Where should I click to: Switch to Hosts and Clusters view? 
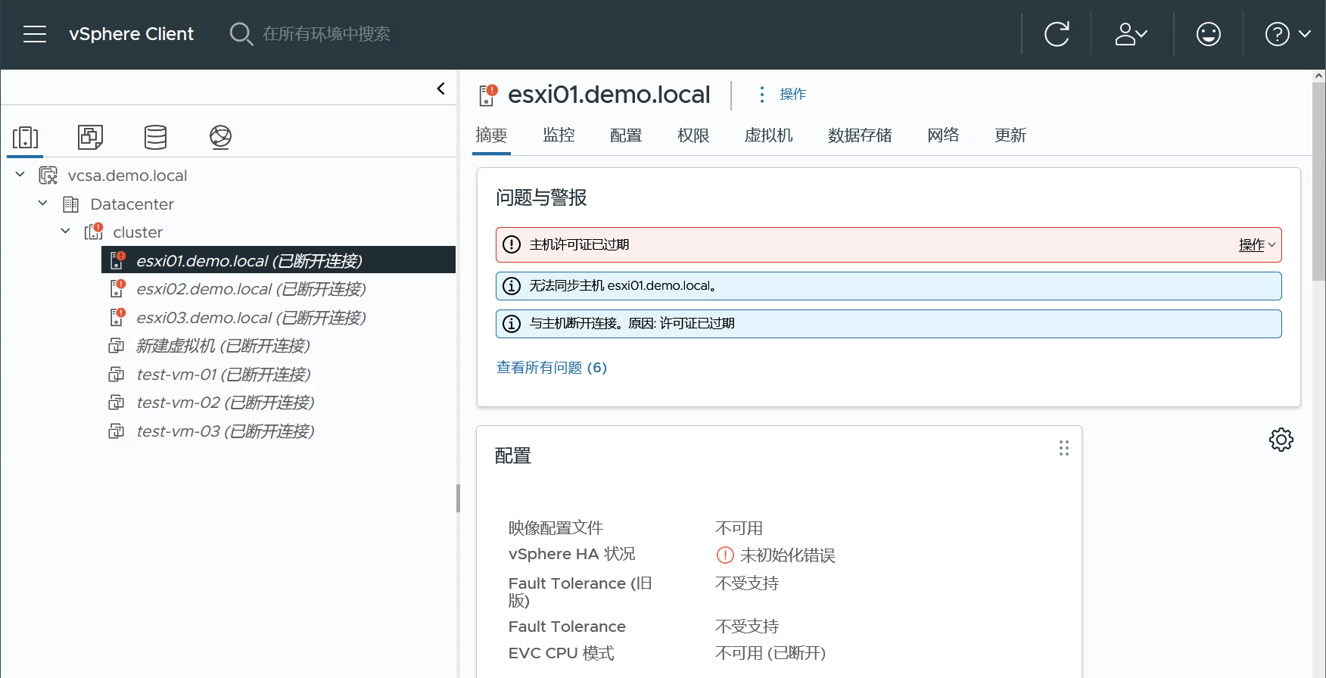25,137
